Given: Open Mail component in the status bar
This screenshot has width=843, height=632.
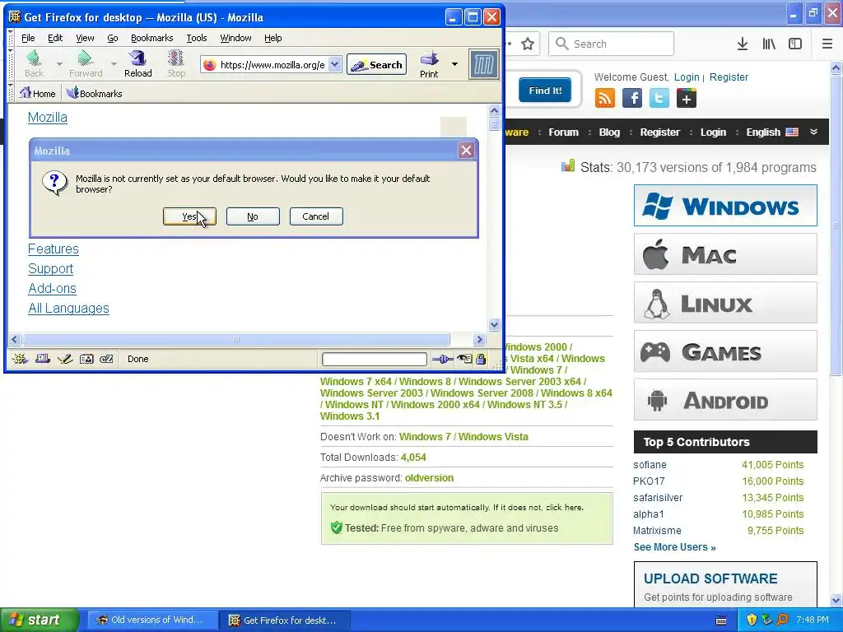Looking at the screenshot, I should click(x=43, y=359).
